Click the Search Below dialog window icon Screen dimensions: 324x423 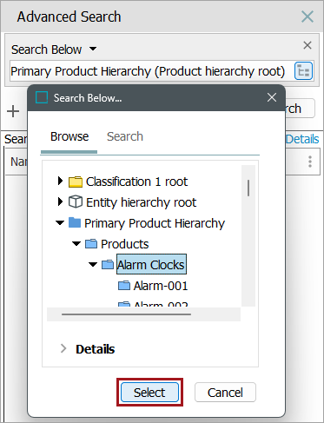42,97
